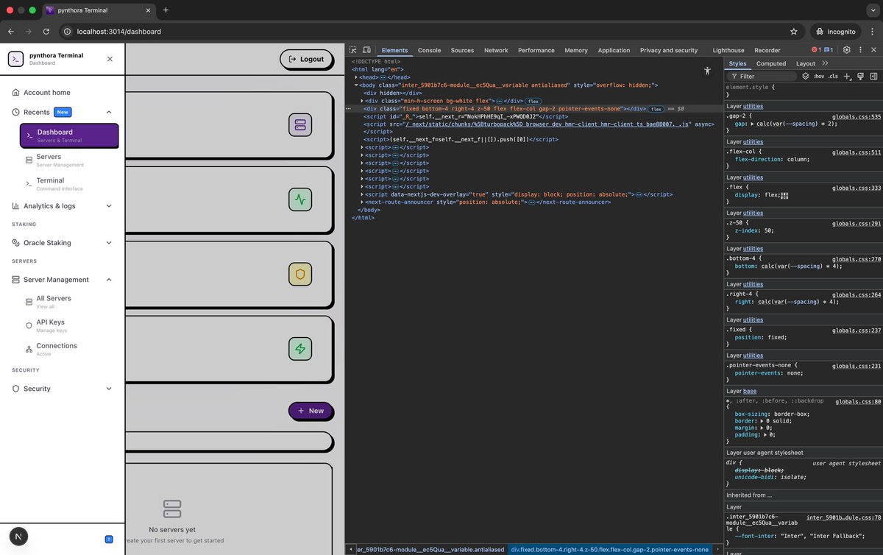Open the Network tab
The width and height of the screenshot is (883, 555).
(496, 50)
